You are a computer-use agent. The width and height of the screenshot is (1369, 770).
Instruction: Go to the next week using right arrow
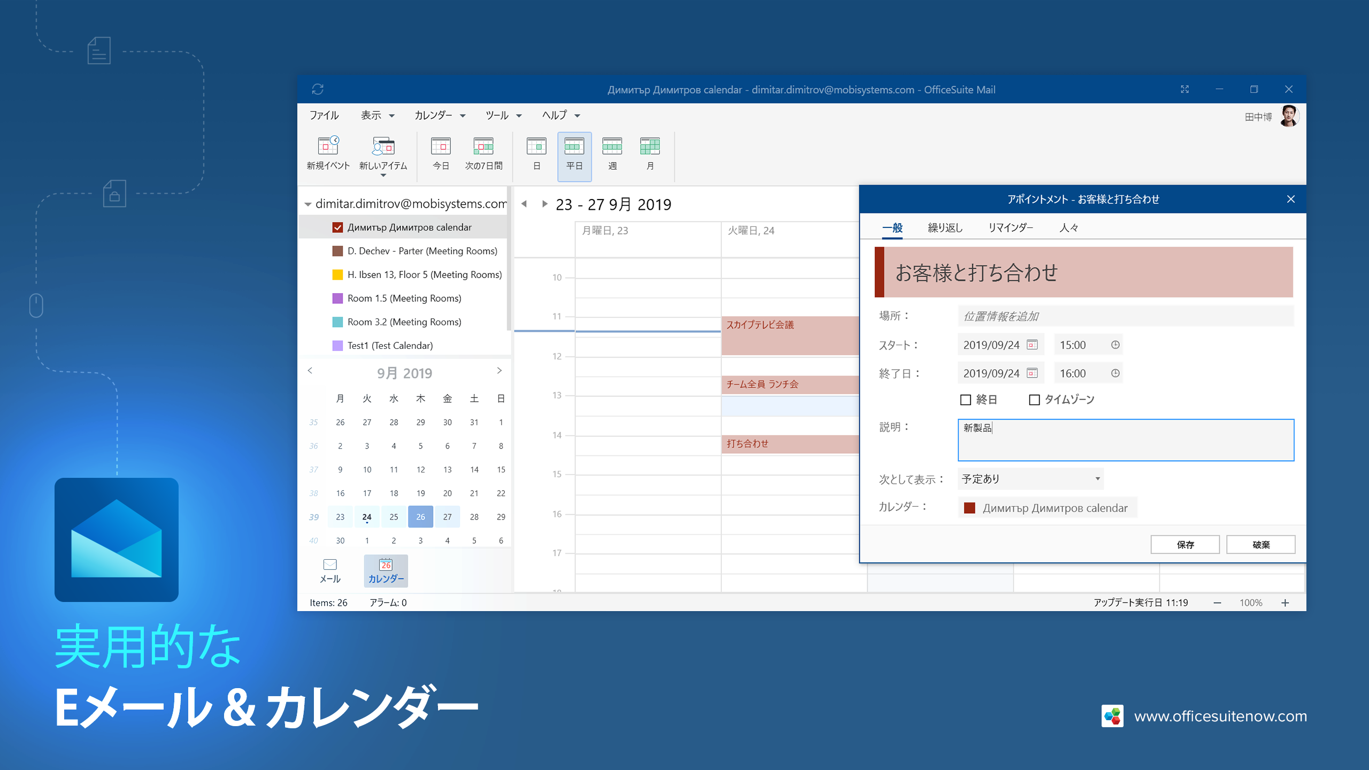point(544,204)
